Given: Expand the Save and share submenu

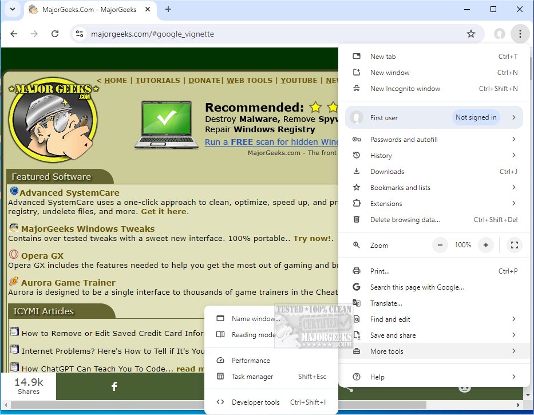Looking at the screenshot, I should [x=392, y=335].
